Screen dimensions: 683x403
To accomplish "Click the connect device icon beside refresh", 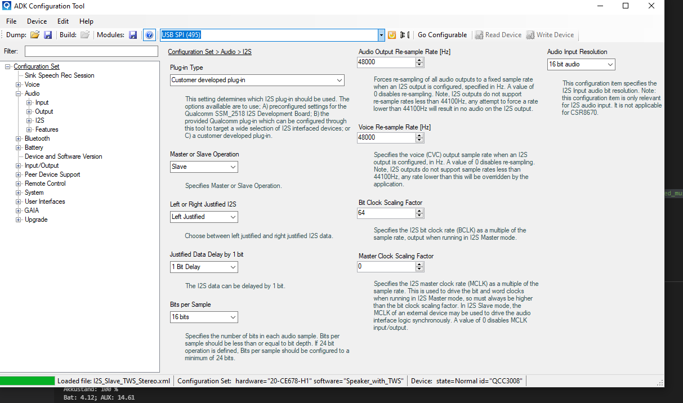I will (404, 35).
